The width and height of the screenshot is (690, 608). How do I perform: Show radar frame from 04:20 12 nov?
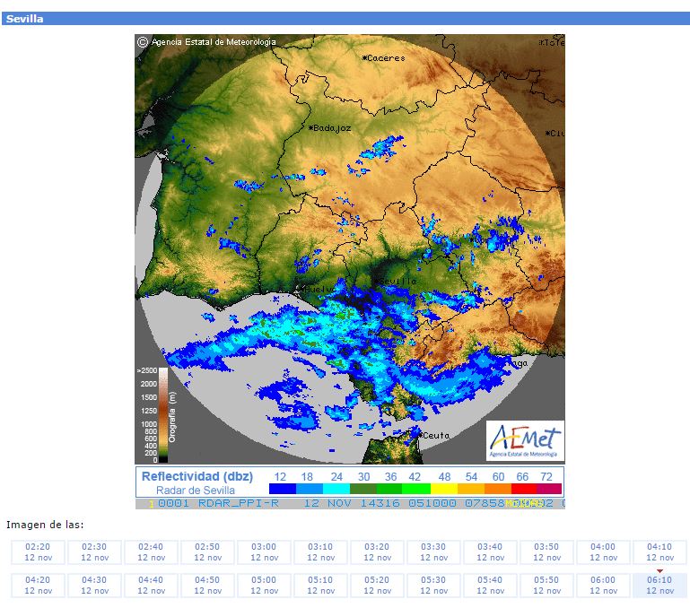[39, 585]
